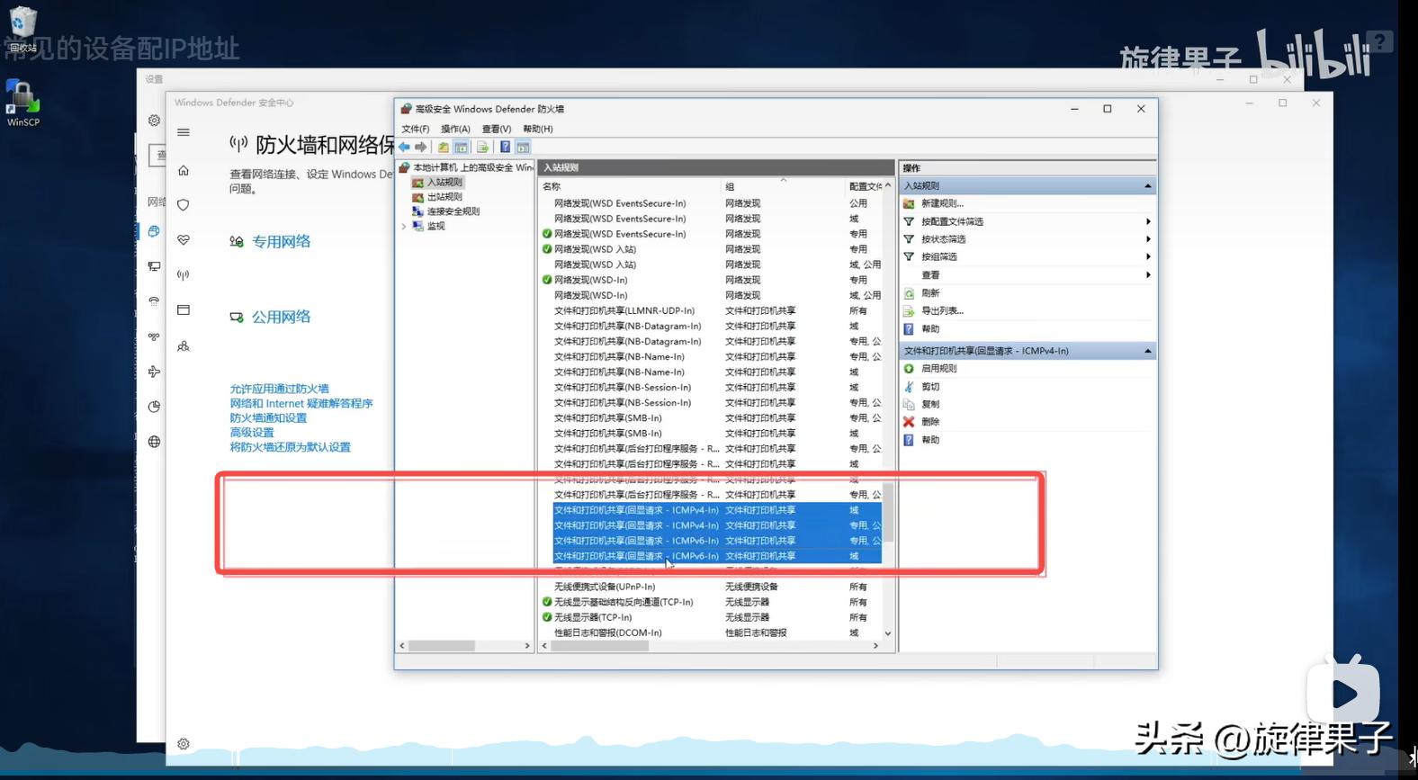Click the rules list horizontal scroll right arrow

click(875, 646)
